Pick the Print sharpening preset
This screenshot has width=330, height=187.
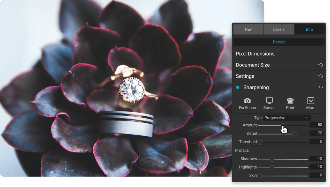tap(290, 104)
